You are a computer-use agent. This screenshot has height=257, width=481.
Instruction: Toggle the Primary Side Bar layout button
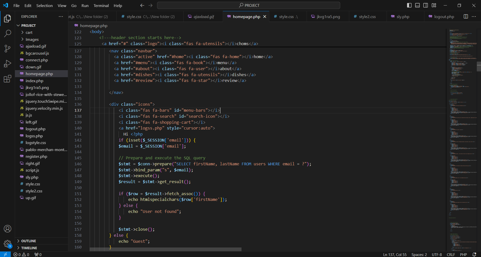(409, 5)
